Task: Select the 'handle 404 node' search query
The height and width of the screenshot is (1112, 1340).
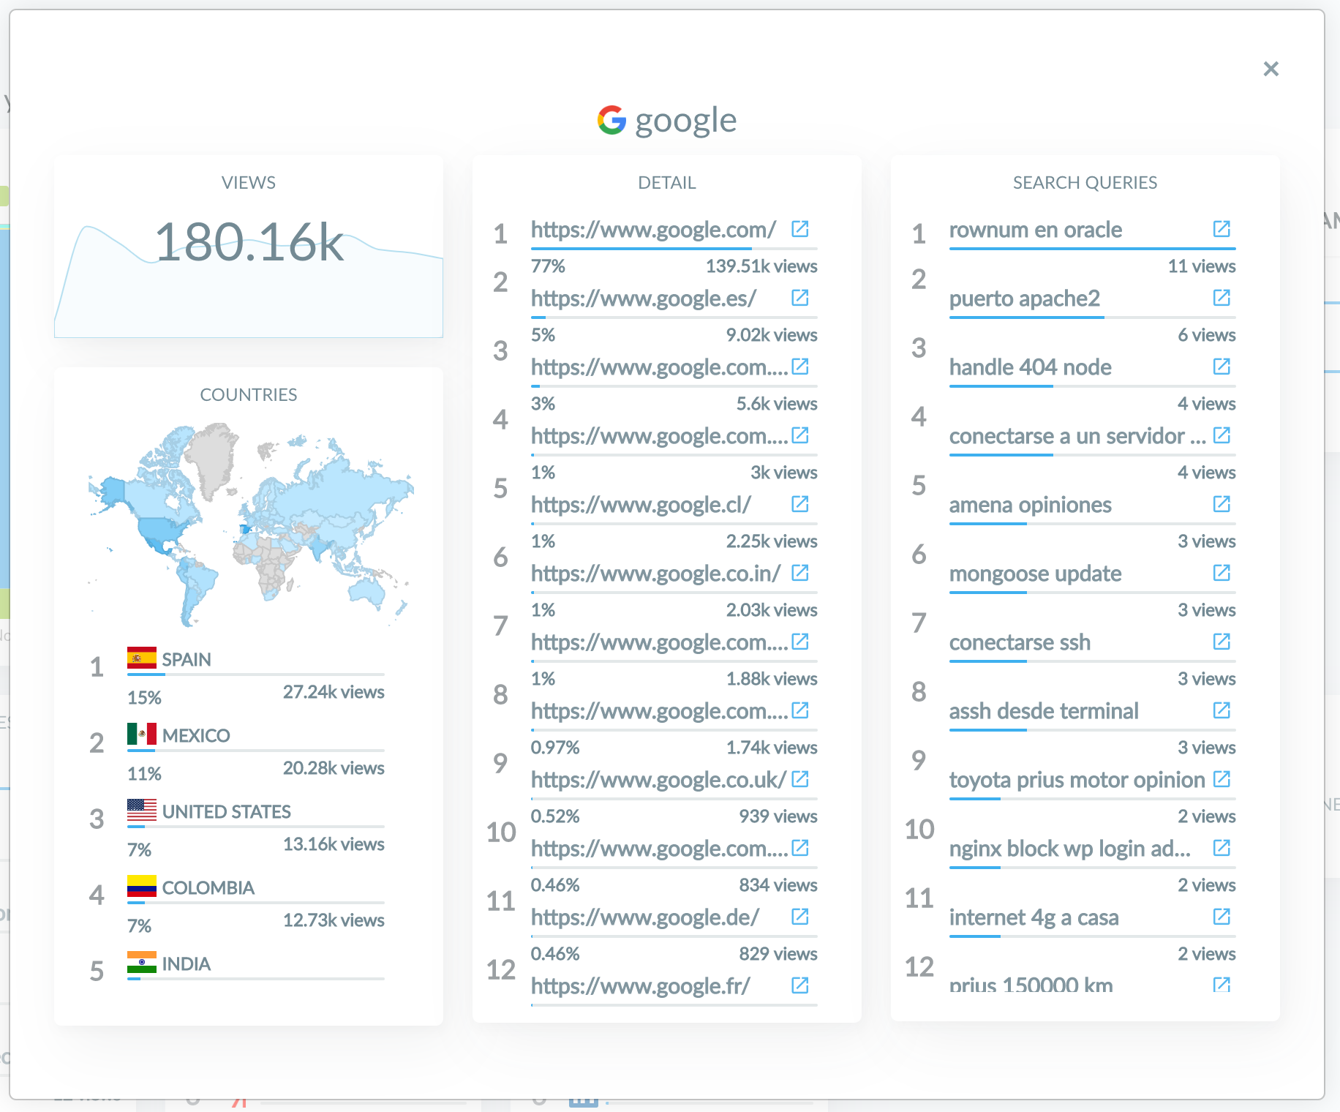Action: tap(1030, 367)
